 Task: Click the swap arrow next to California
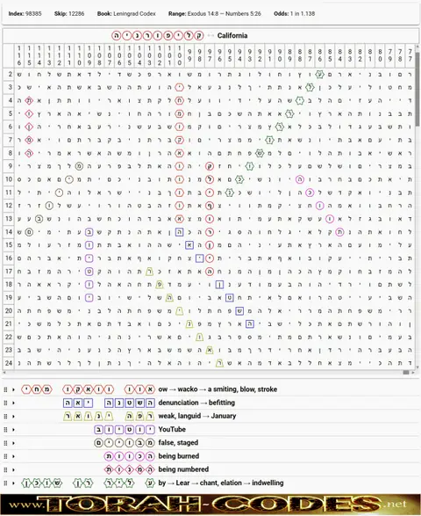(x=210, y=35)
